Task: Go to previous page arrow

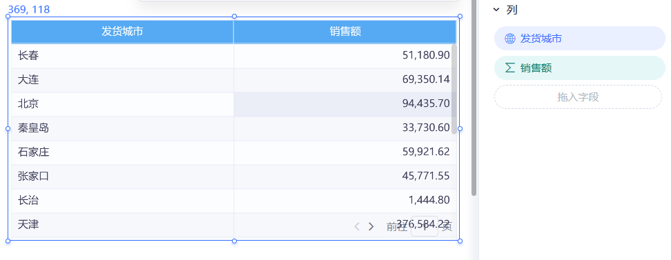Action: [357, 227]
